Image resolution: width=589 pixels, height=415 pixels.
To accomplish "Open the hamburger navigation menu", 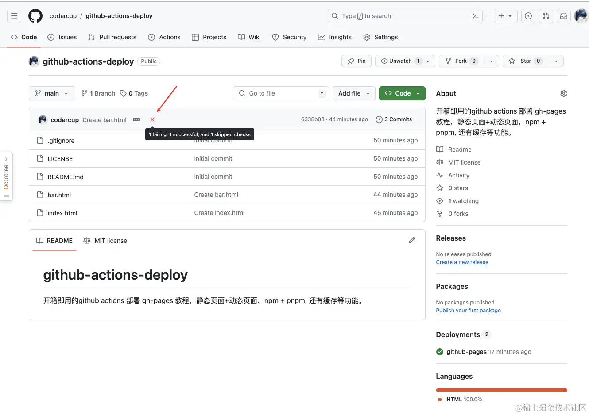I will click(14, 16).
